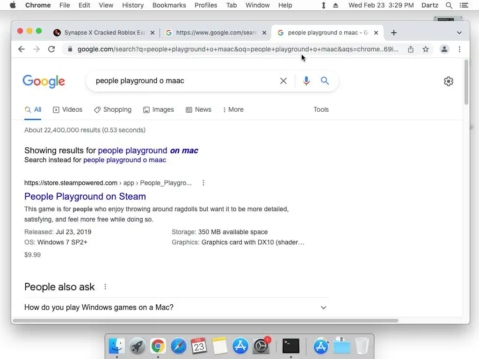Image resolution: width=479 pixels, height=359 pixels.
Task: Click the Dartz user name in menu bar
Action: [x=429, y=5]
